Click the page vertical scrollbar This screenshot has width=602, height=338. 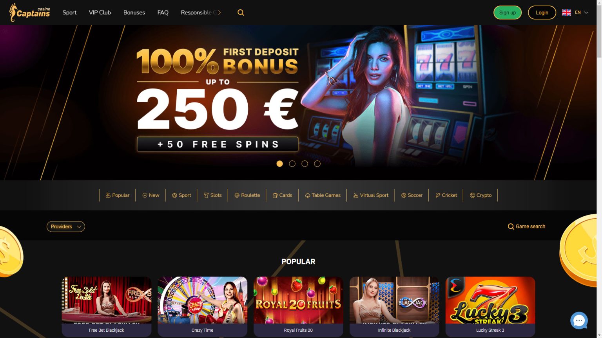click(x=599, y=169)
